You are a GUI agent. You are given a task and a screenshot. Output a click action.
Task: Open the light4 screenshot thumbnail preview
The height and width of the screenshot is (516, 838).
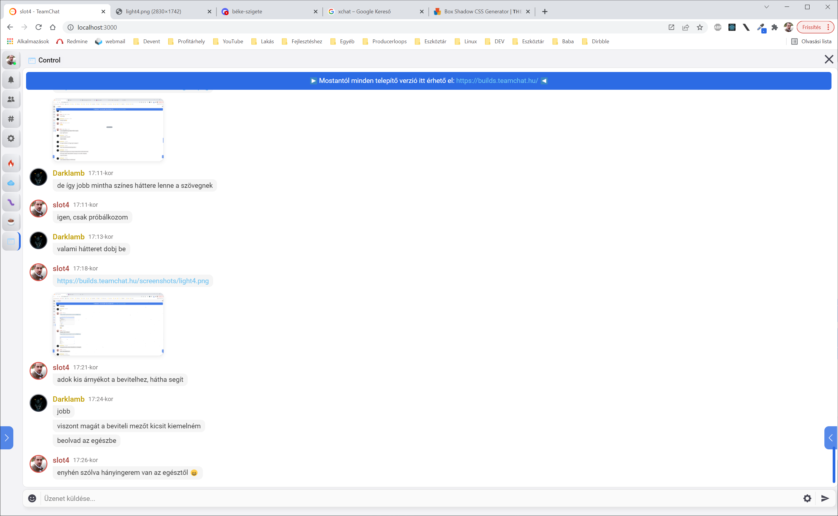[x=108, y=324]
